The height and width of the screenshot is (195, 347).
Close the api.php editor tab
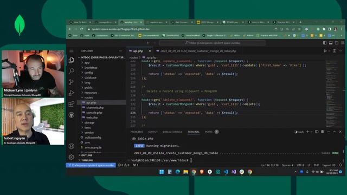click(x=150, y=51)
